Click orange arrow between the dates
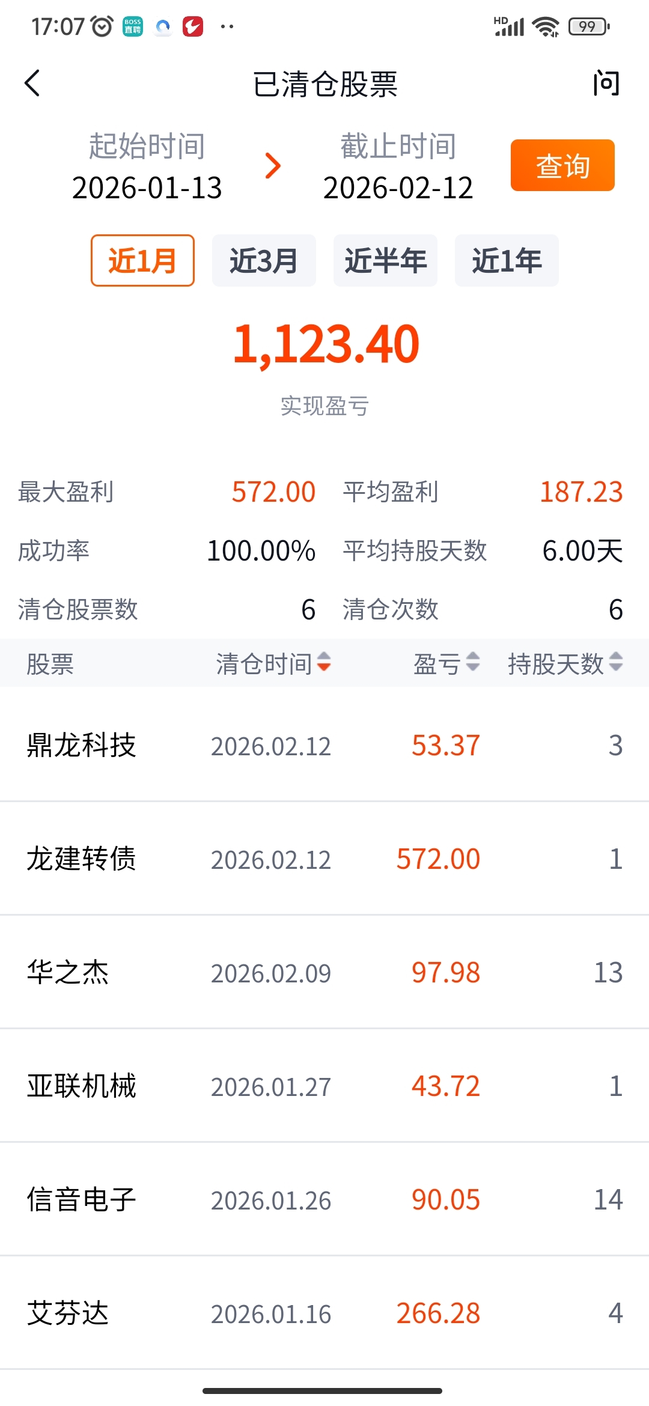The height and width of the screenshot is (1406, 649). 273,166
